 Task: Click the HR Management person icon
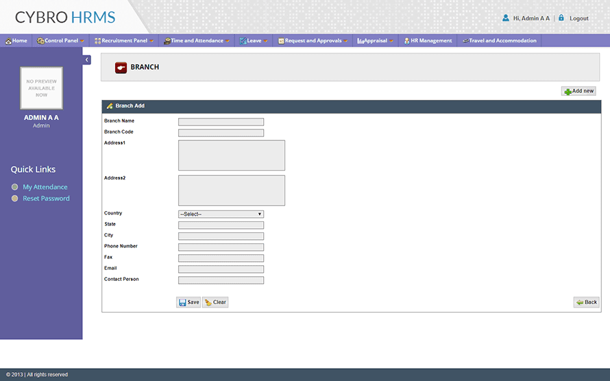pos(406,41)
